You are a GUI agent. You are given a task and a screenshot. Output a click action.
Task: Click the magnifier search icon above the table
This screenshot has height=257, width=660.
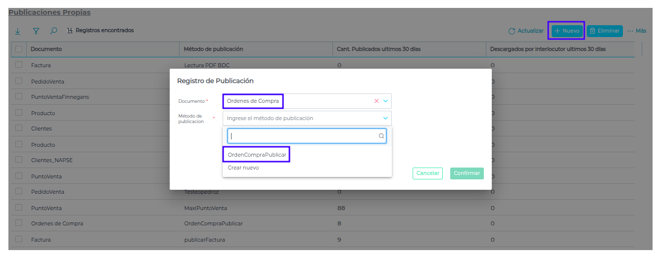(x=53, y=31)
